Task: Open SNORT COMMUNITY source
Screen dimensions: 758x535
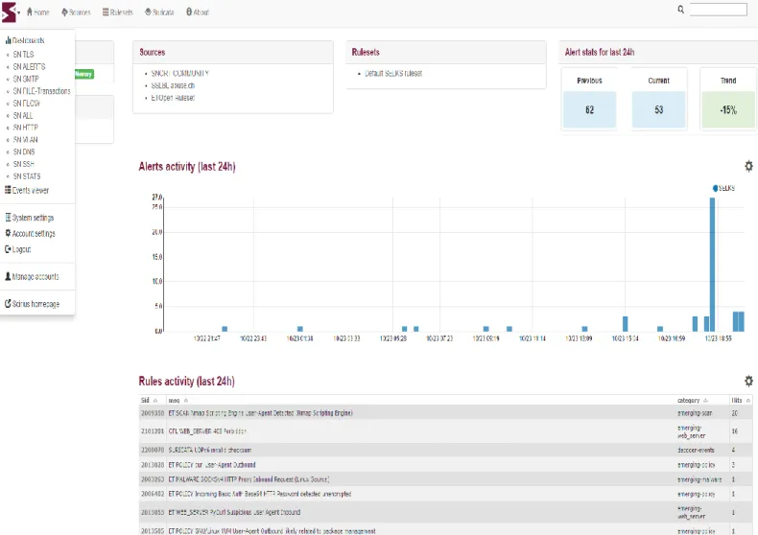Action: [179, 74]
